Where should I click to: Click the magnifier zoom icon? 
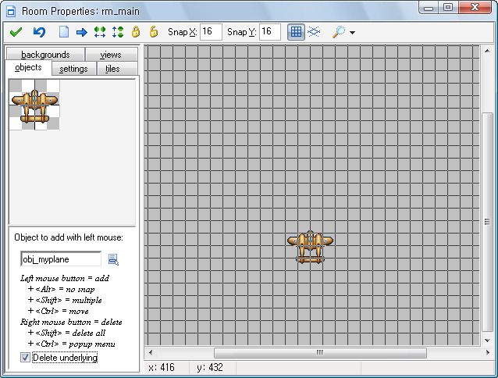[339, 32]
